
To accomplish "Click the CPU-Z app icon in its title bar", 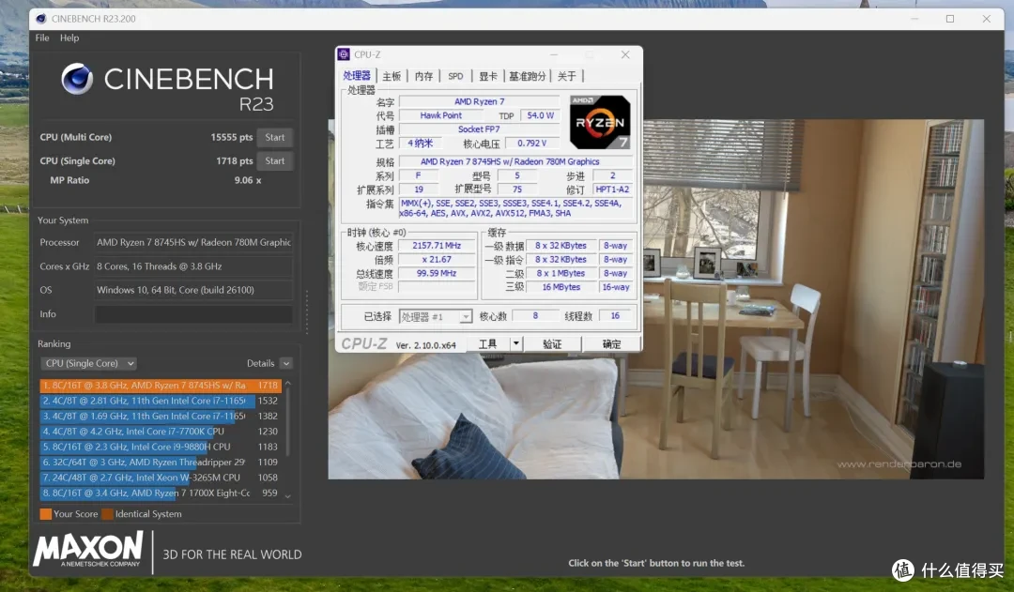I will 344,54.
